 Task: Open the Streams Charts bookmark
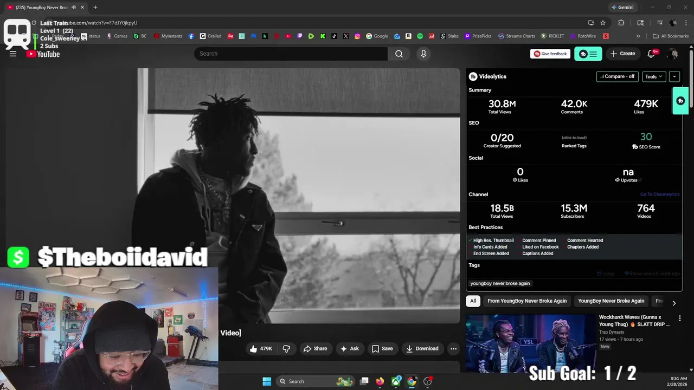pos(517,36)
